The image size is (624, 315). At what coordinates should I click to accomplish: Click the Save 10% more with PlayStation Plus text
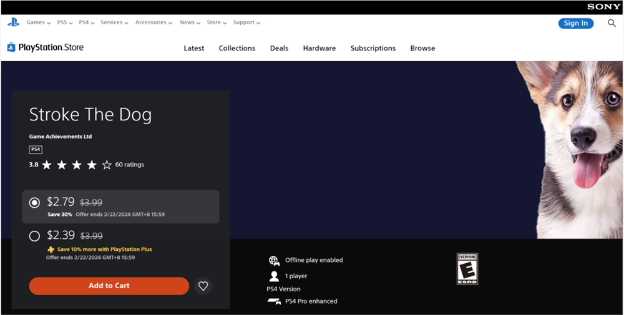tap(105, 250)
